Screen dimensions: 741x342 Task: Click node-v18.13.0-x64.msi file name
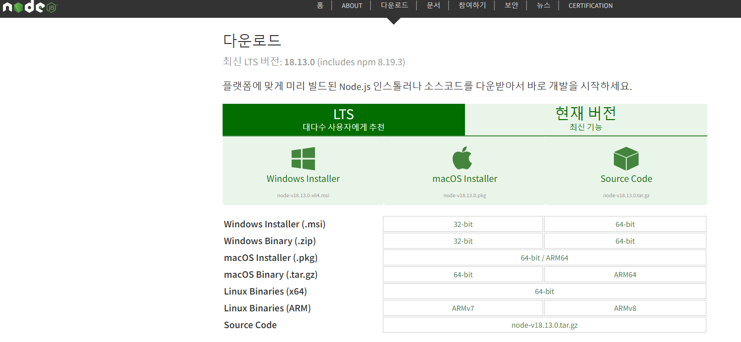click(x=303, y=195)
